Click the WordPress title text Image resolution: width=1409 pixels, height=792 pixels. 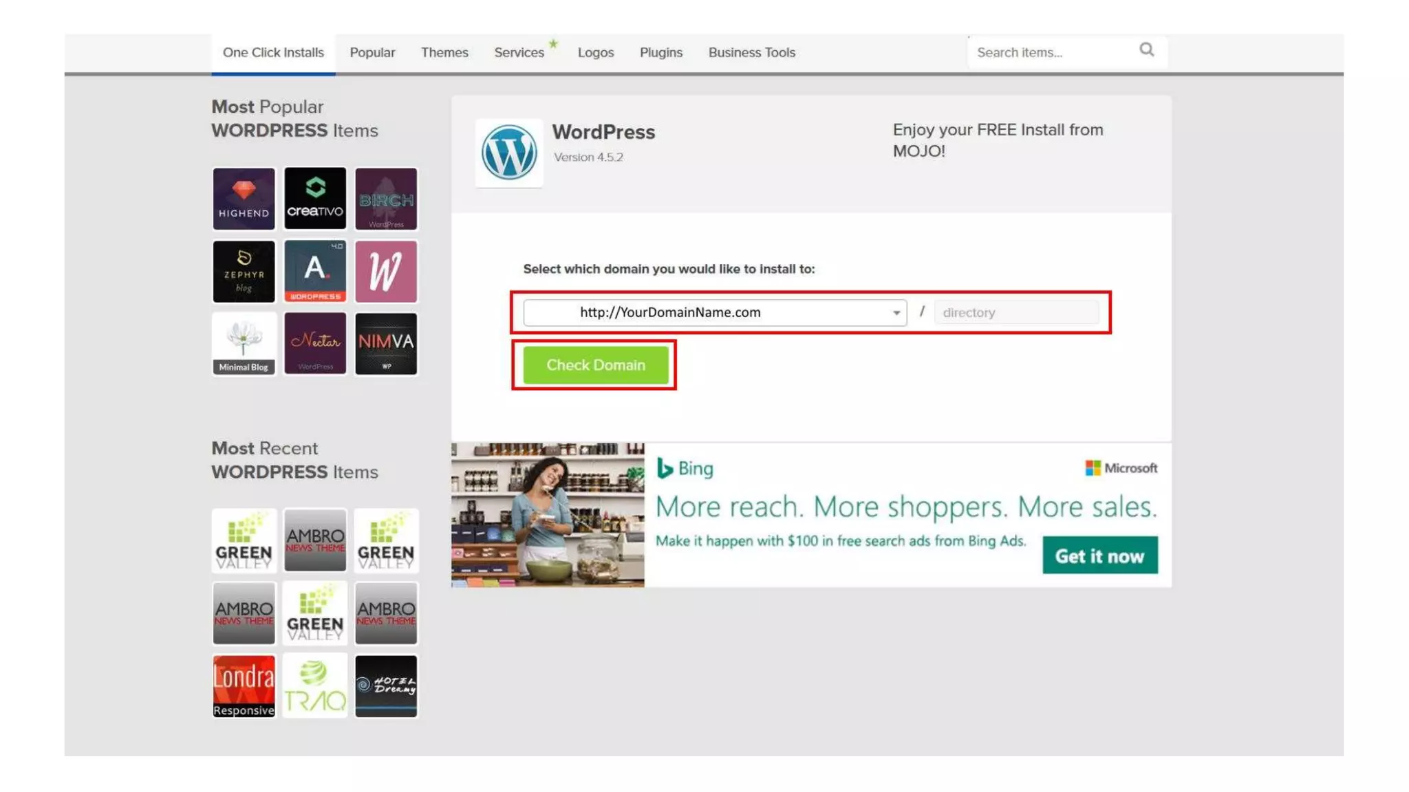pyautogui.click(x=603, y=132)
